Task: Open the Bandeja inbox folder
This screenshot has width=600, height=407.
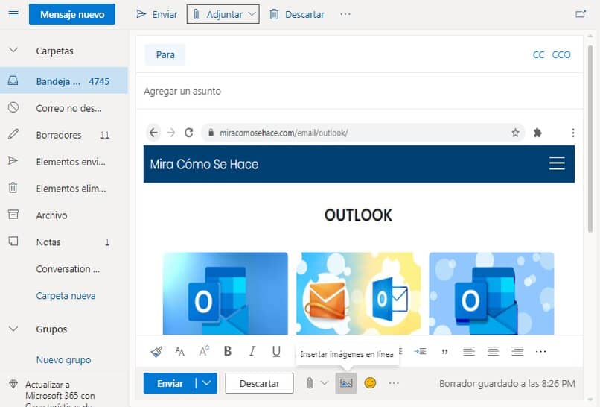Action: [64, 81]
